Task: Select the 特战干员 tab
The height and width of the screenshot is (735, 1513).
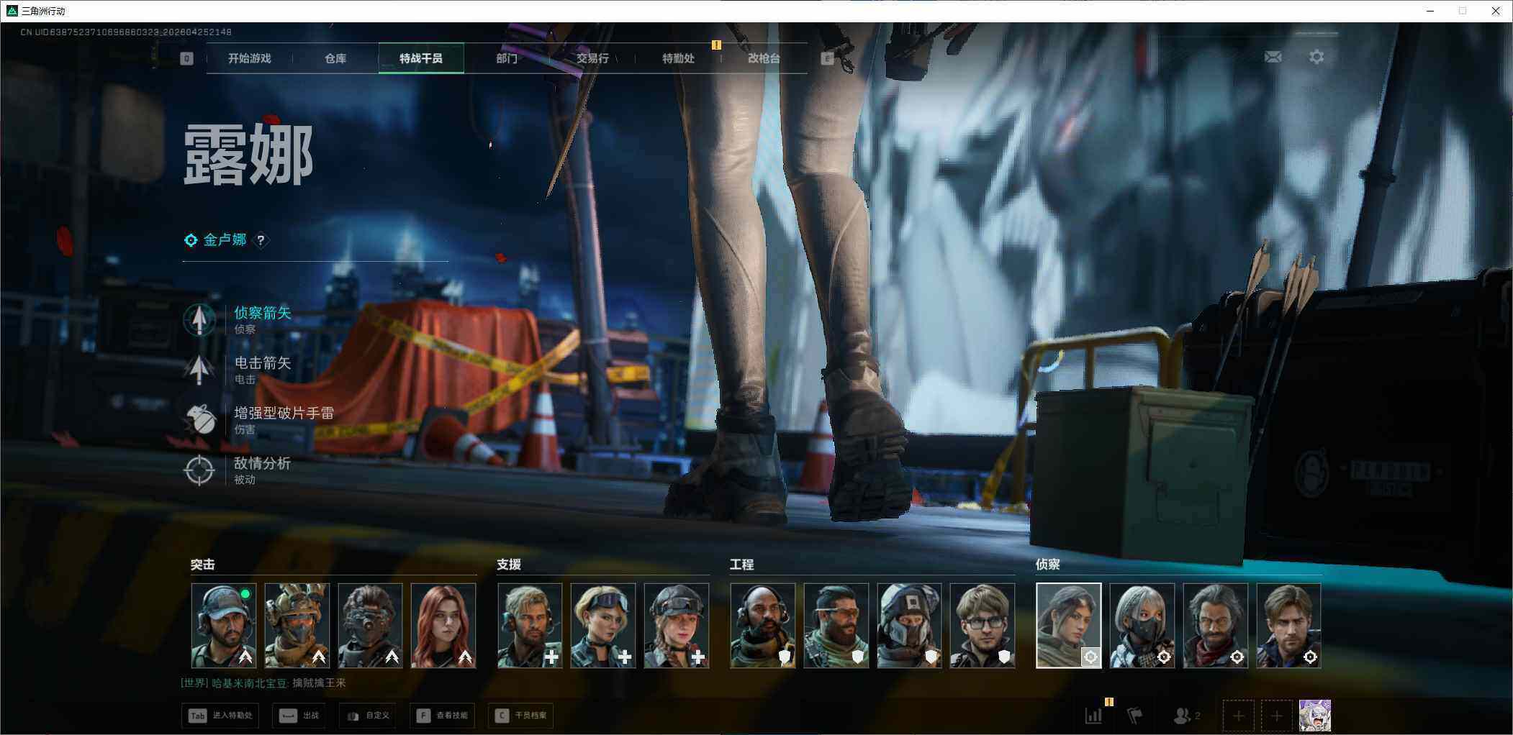Action: 421,58
